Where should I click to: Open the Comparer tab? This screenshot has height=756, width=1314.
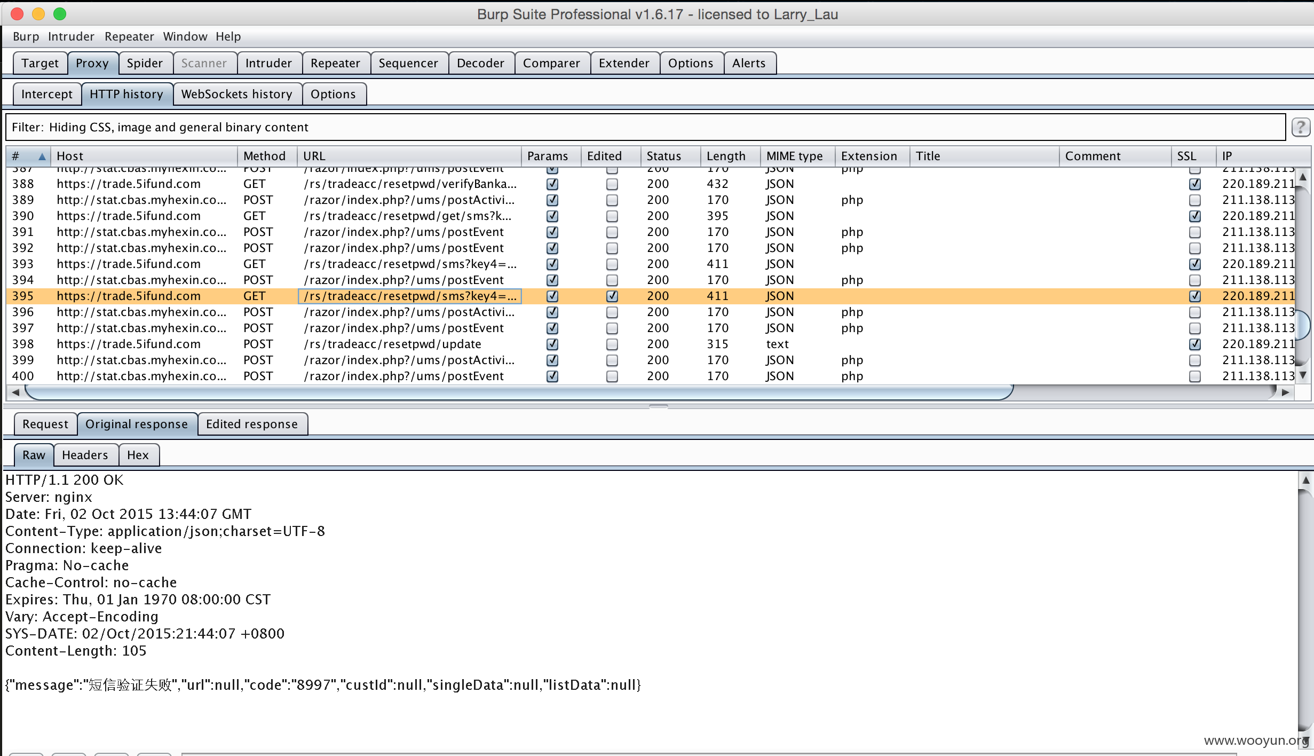point(551,63)
